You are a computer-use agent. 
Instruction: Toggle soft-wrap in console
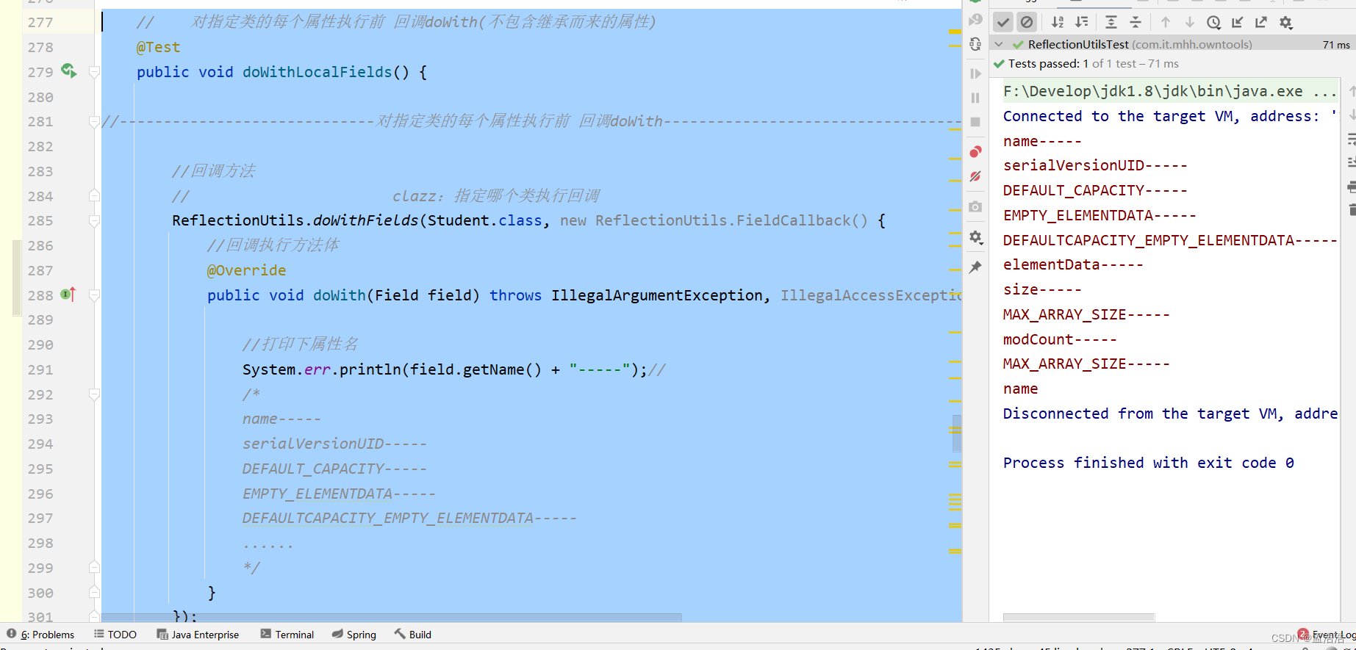1352,139
